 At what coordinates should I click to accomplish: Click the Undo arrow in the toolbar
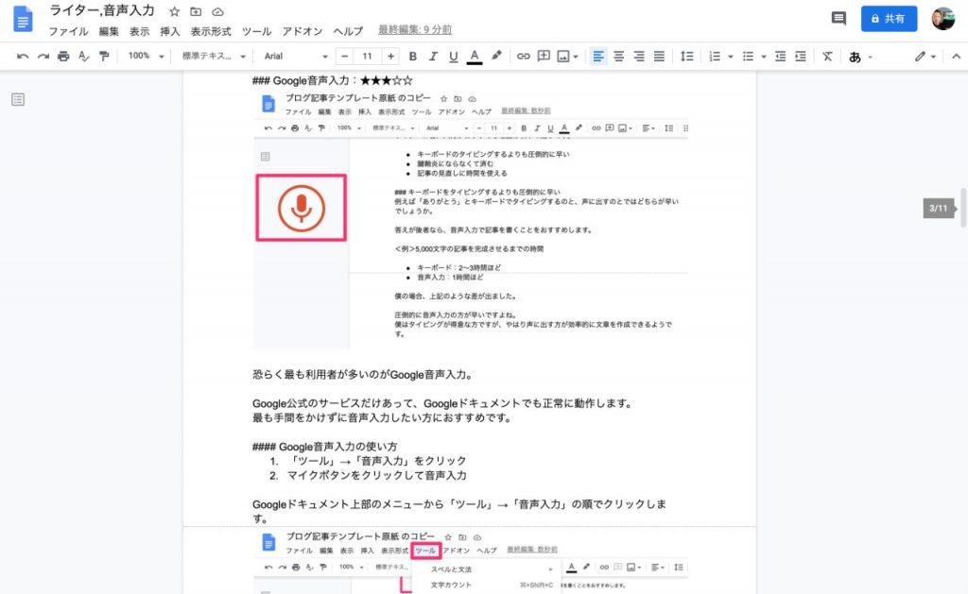(x=23, y=57)
